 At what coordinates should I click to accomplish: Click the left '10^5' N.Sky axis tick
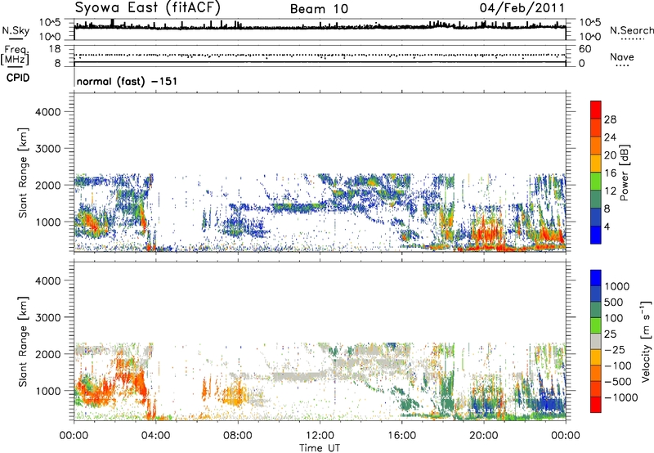coord(50,23)
